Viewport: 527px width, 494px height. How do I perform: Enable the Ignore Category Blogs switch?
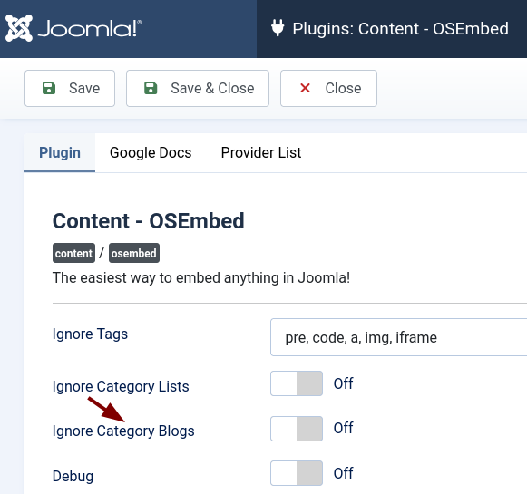pyautogui.click(x=297, y=429)
